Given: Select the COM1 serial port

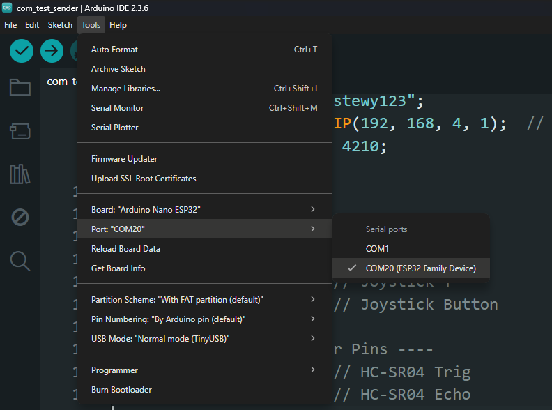Looking at the screenshot, I should click(411, 249).
